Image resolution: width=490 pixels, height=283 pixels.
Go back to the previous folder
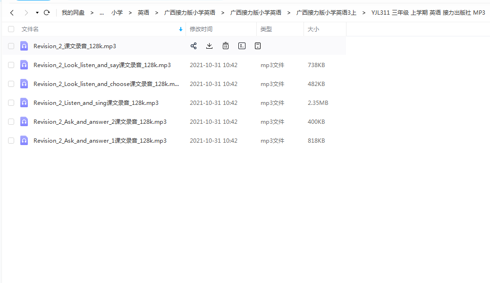point(12,12)
